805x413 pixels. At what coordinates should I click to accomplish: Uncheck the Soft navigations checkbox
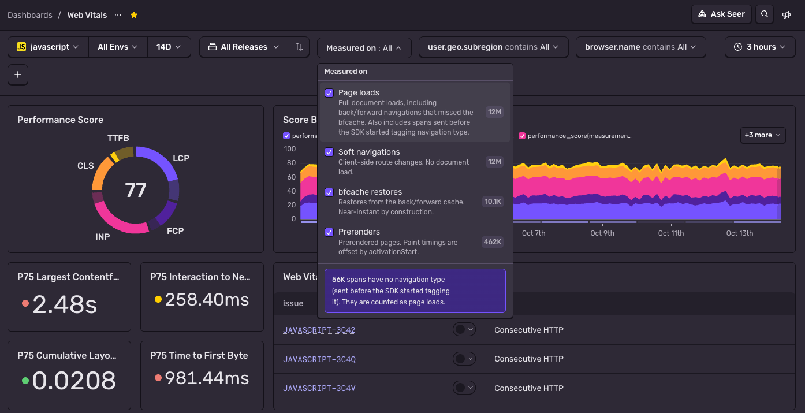329,152
